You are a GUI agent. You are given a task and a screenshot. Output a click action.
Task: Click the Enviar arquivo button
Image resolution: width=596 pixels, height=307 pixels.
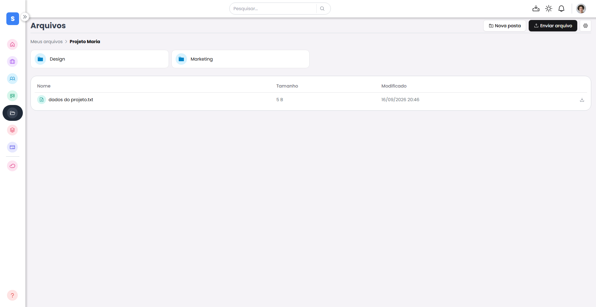[x=553, y=26]
